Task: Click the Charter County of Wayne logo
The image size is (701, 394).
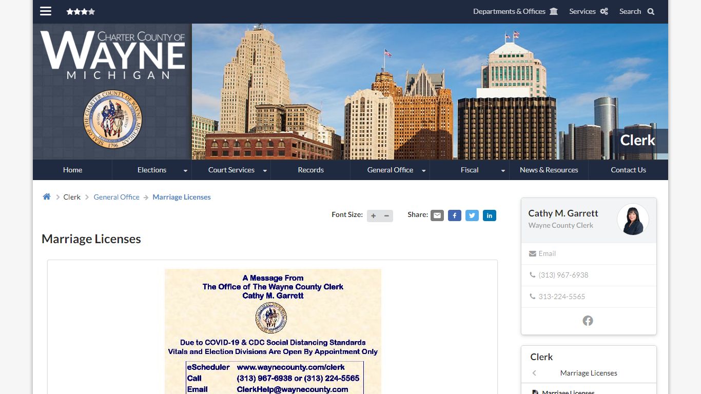Action: click(113, 55)
